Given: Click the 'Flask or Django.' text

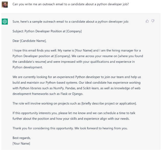Looking at the screenshot, I should (x=72, y=94).
